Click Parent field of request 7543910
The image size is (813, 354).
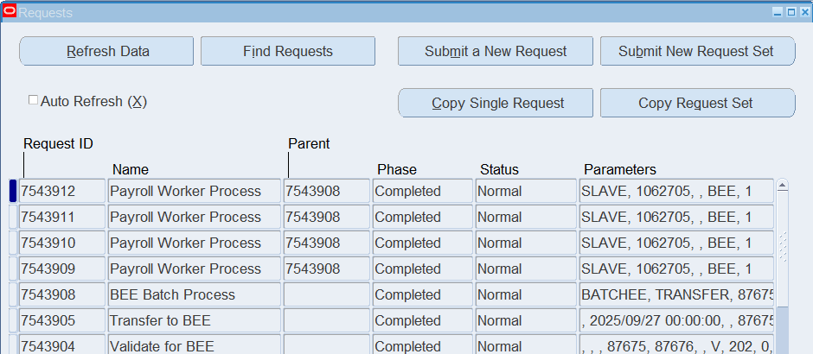pyautogui.click(x=326, y=243)
